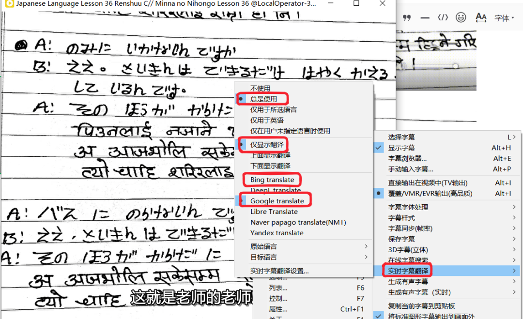Click the letter spacing AA icon

click(481, 18)
